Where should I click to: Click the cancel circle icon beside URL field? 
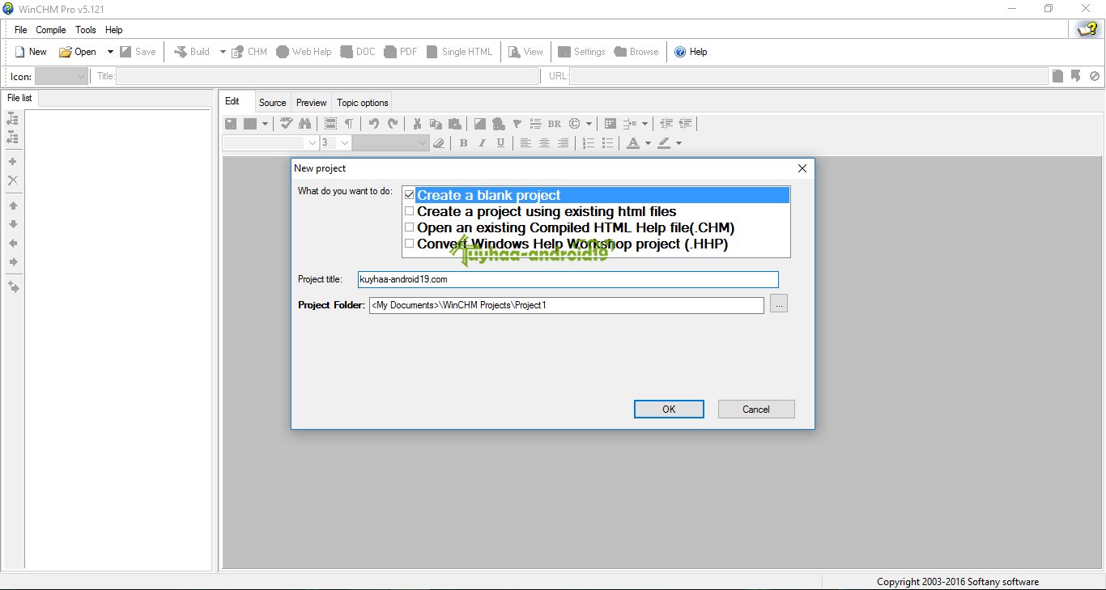tap(1095, 76)
